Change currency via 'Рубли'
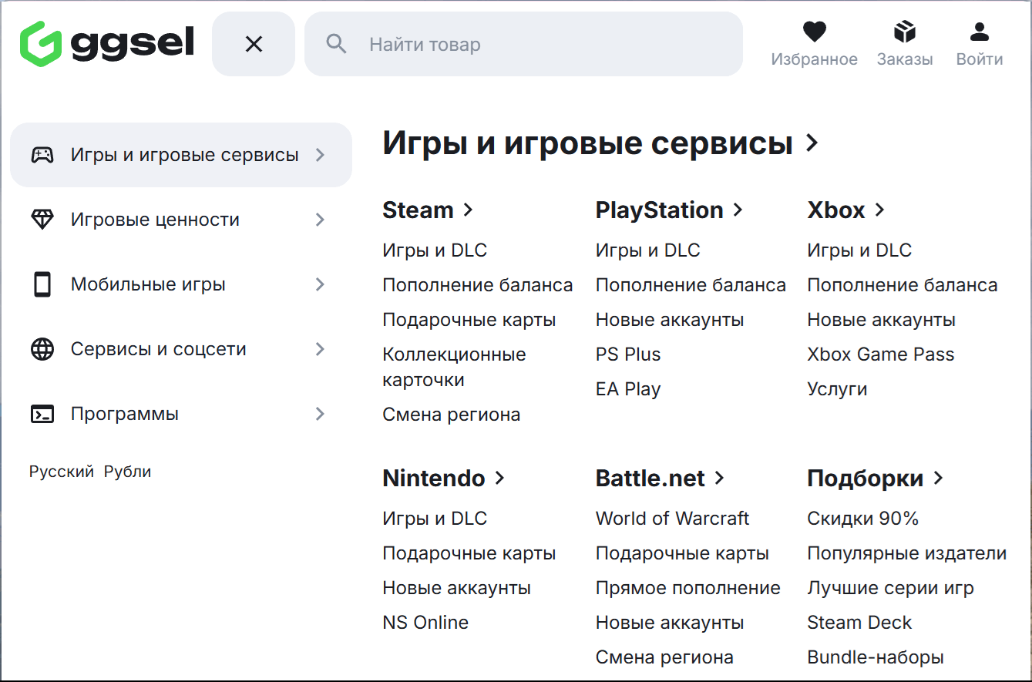This screenshot has width=1032, height=682. [128, 472]
